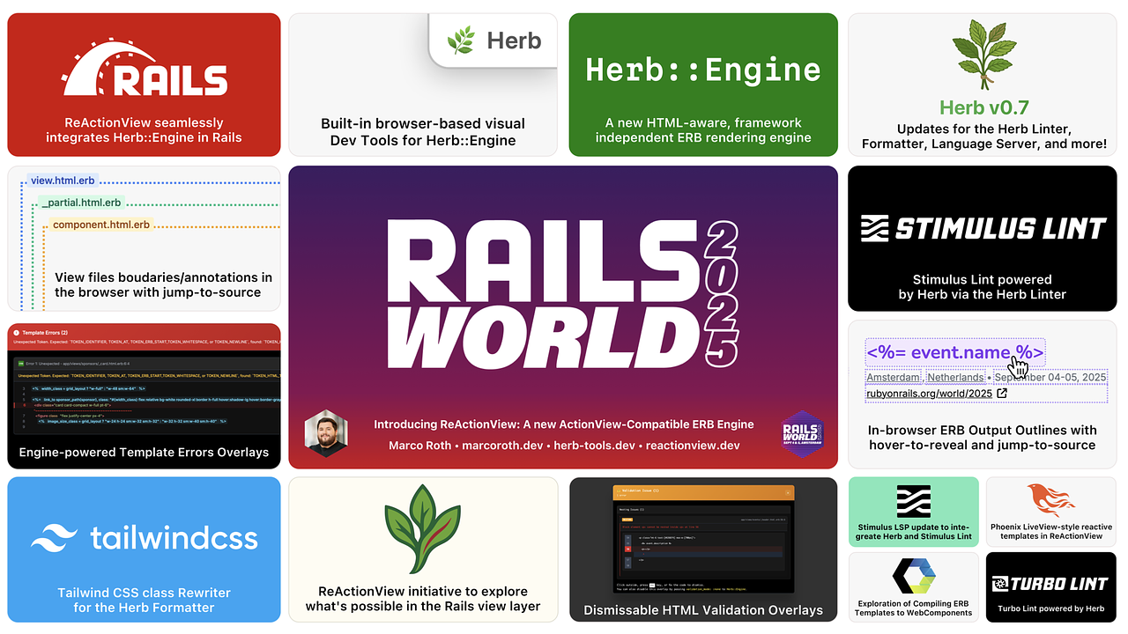The image size is (1128, 634).
Task: Click 'A new HTML-aware, framework independent' caption
Action: pos(703,129)
